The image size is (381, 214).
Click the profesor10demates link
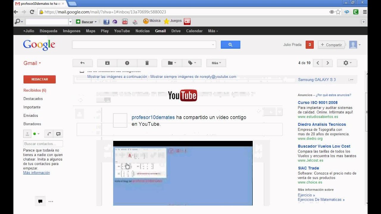point(153,117)
